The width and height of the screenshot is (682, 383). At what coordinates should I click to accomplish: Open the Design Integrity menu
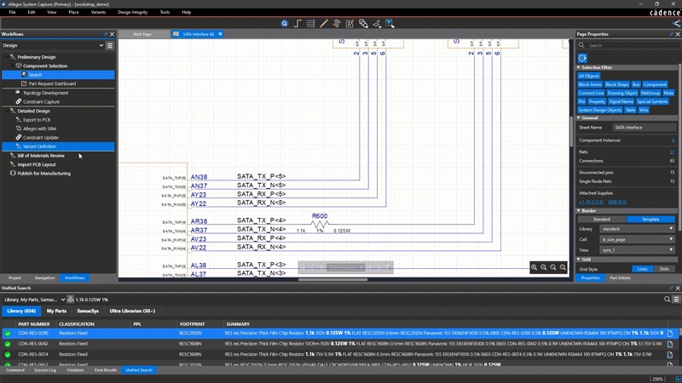(133, 12)
